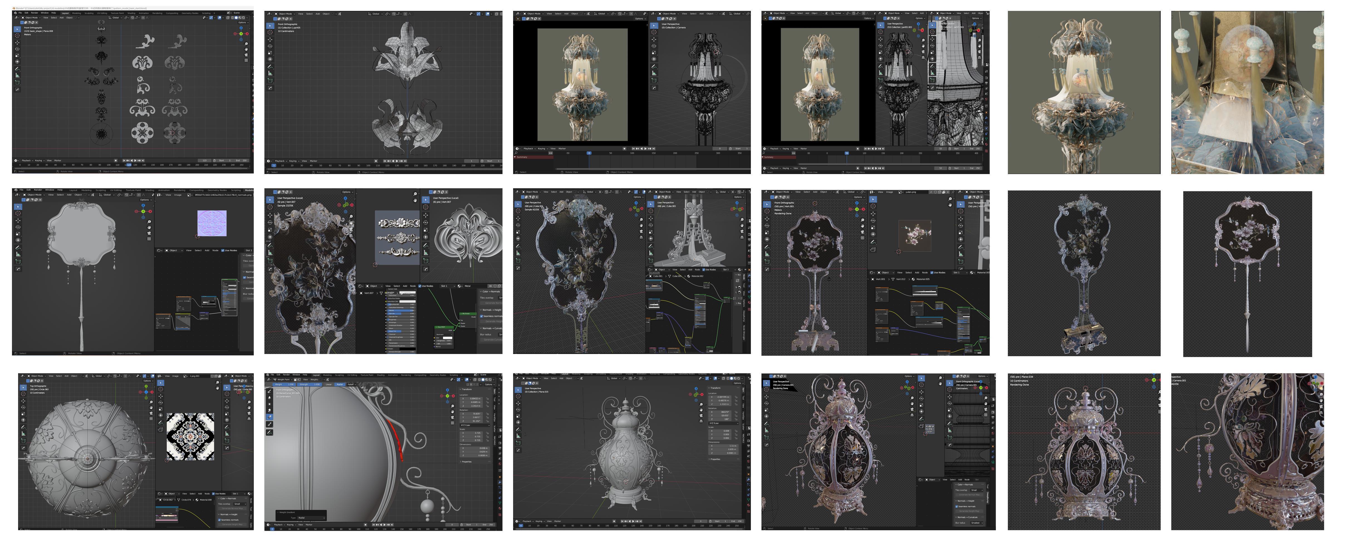Image resolution: width=1345 pixels, height=540 pixels.
Task: Open the Falloff dropdown in the Weight Paint header
Action: click(x=352, y=385)
